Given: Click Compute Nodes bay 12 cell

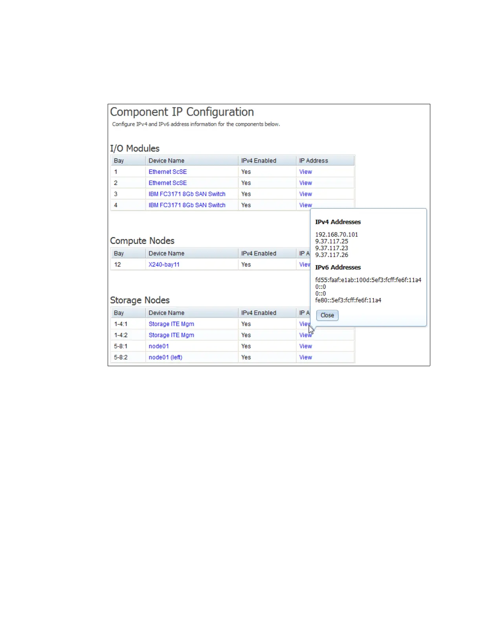Looking at the screenshot, I should (128, 265).
